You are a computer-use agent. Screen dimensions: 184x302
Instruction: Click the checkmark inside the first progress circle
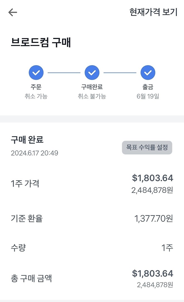pos(36,72)
